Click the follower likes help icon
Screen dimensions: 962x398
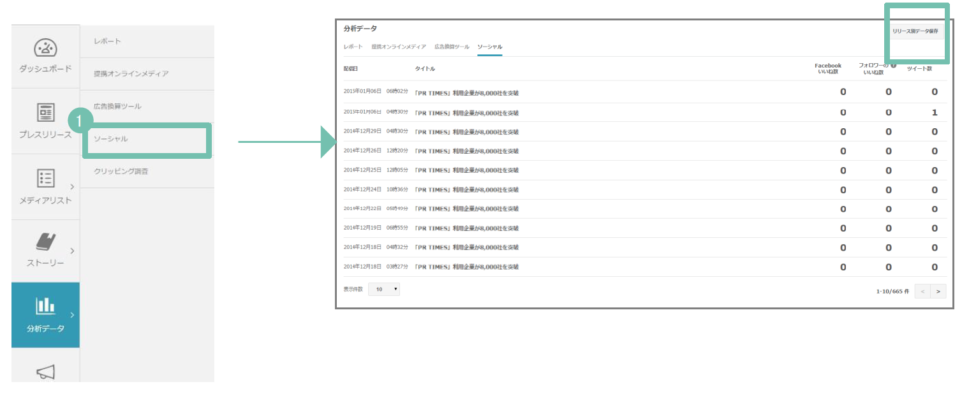click(x=893, y=65)
